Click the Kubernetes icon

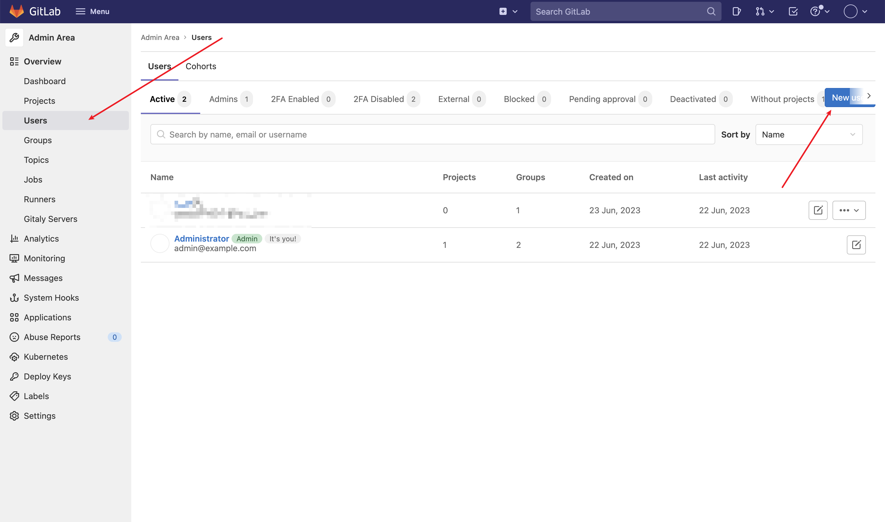coord(14,357)
